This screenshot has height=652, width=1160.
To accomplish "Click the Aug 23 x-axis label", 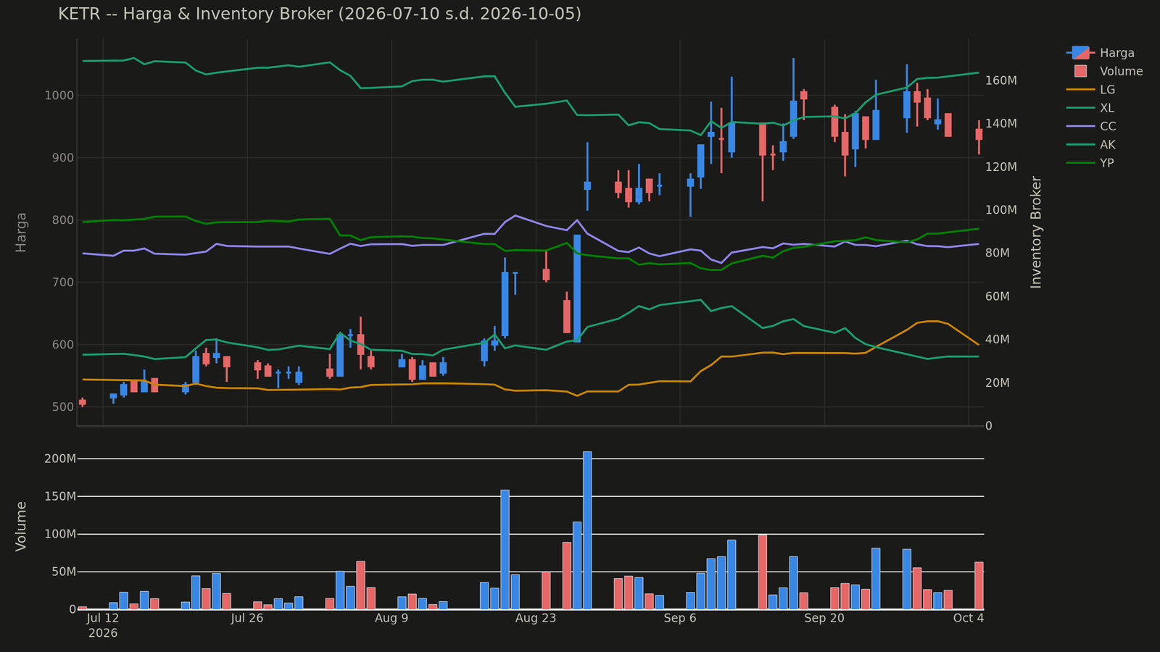I will click(535, 618).
